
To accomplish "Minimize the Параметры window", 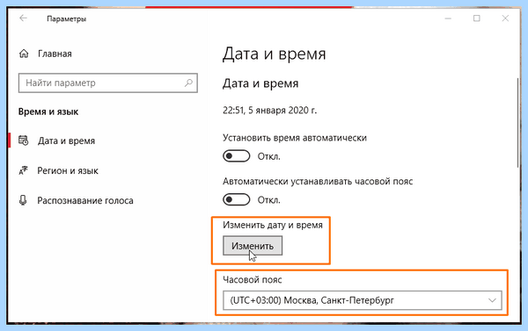I will (x=448, y=18).
